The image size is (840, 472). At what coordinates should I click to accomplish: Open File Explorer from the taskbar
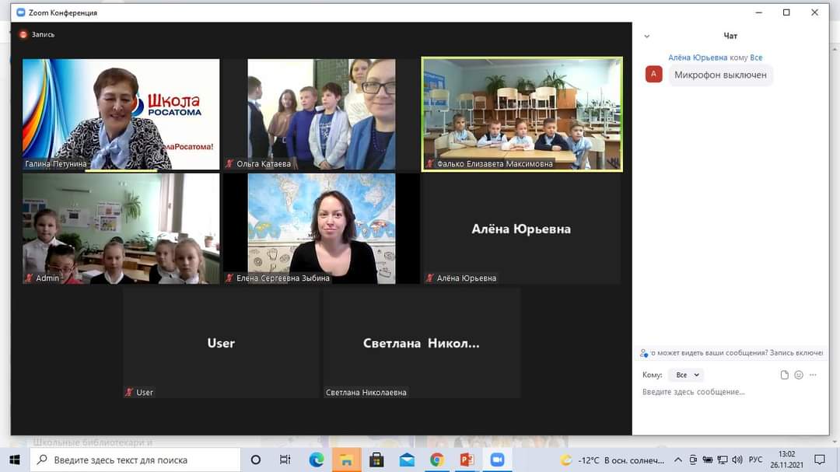coord(346,460)
